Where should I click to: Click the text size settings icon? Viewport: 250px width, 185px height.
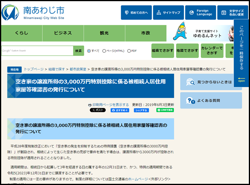tap(224, 13)
